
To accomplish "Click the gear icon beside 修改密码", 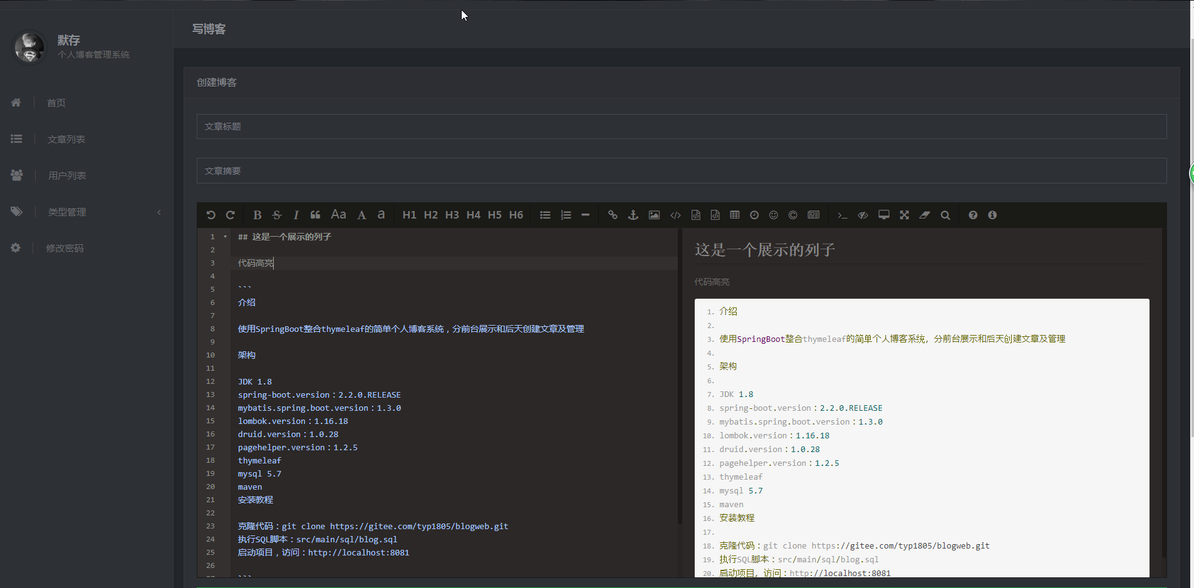I will click(16, 248).
